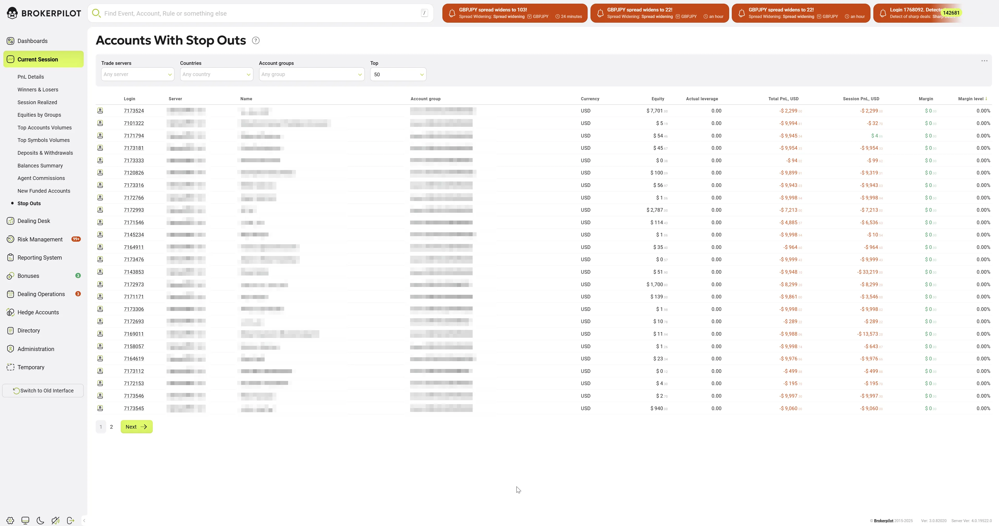The width and height of the screenshot is (999, 526).
Task: Toggle the mute sound icon at bottom
Action: (56, 520)
